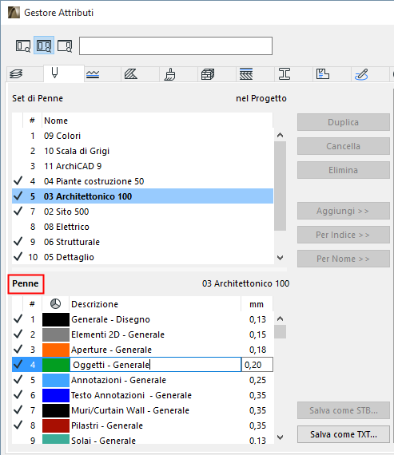Viewport: 394px width, 455px height.
Task: Toggle checkmark of pen 3 Aperture
Action: [x=18, y=349]
